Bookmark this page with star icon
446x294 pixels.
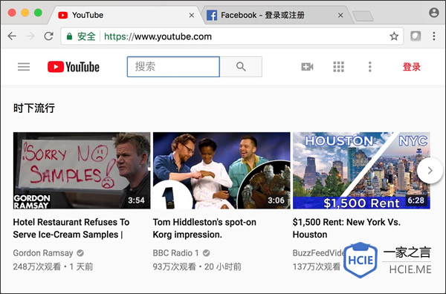coord(394,36)
